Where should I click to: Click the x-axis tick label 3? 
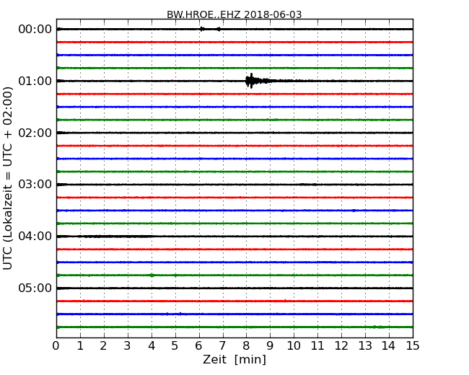tap(128, 346)
